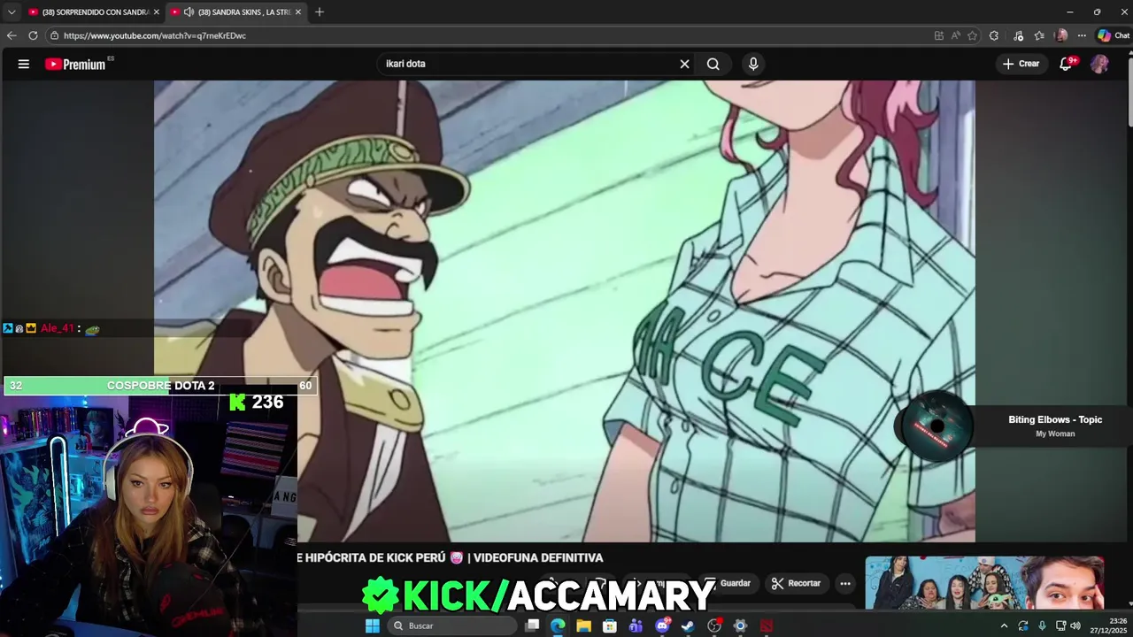1133x637 pixels.
Task: Start voice search with the microphone
Action: click(753, 64)
